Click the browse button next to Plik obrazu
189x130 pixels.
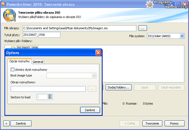[x=143, y=28]
